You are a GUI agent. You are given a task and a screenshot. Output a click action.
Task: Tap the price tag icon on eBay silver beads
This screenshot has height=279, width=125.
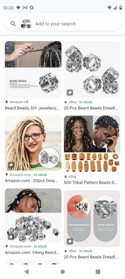tap(70, 92)
